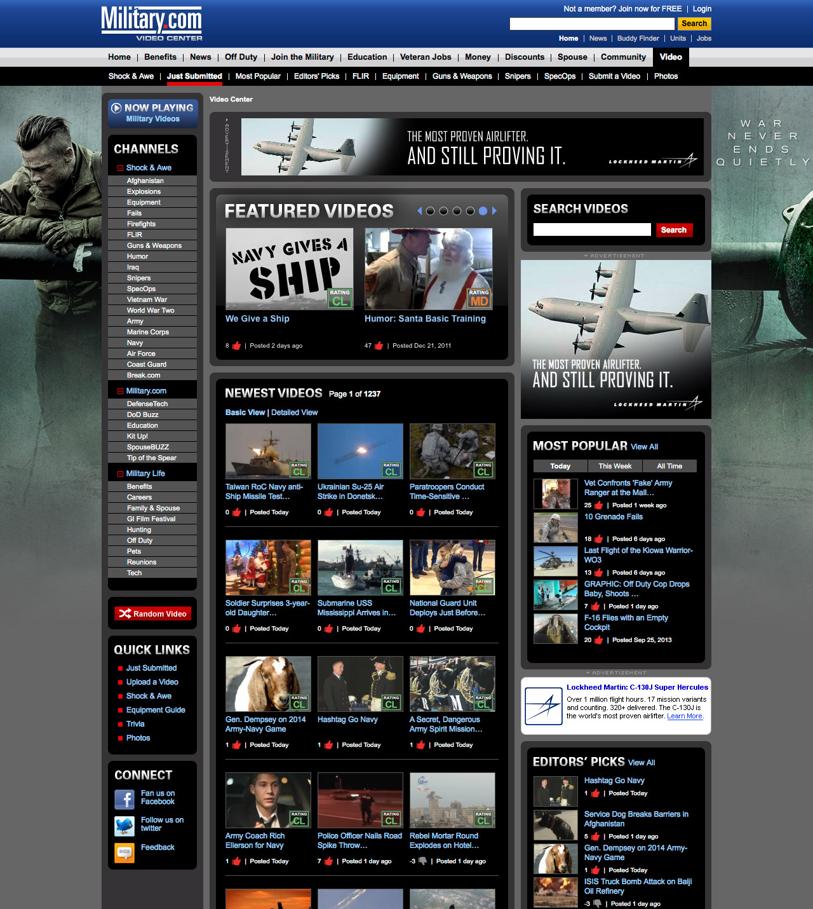Click the Military.com logo
The width and height of the screenshot is (813, 909).
[152, 24]
